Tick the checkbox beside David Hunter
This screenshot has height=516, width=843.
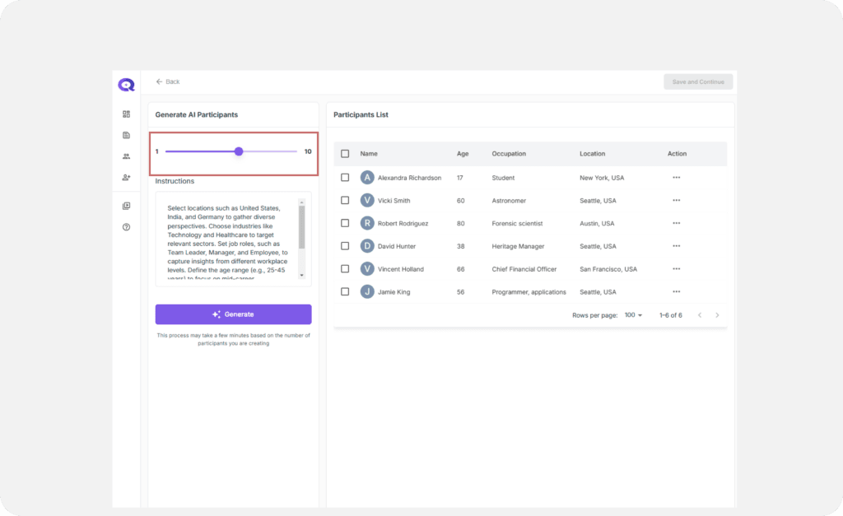coord(345,246)
